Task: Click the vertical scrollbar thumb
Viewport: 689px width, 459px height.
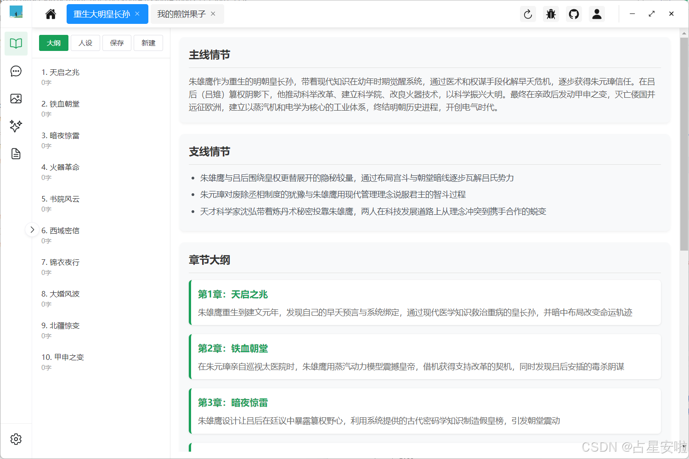Action: [684, 144]
